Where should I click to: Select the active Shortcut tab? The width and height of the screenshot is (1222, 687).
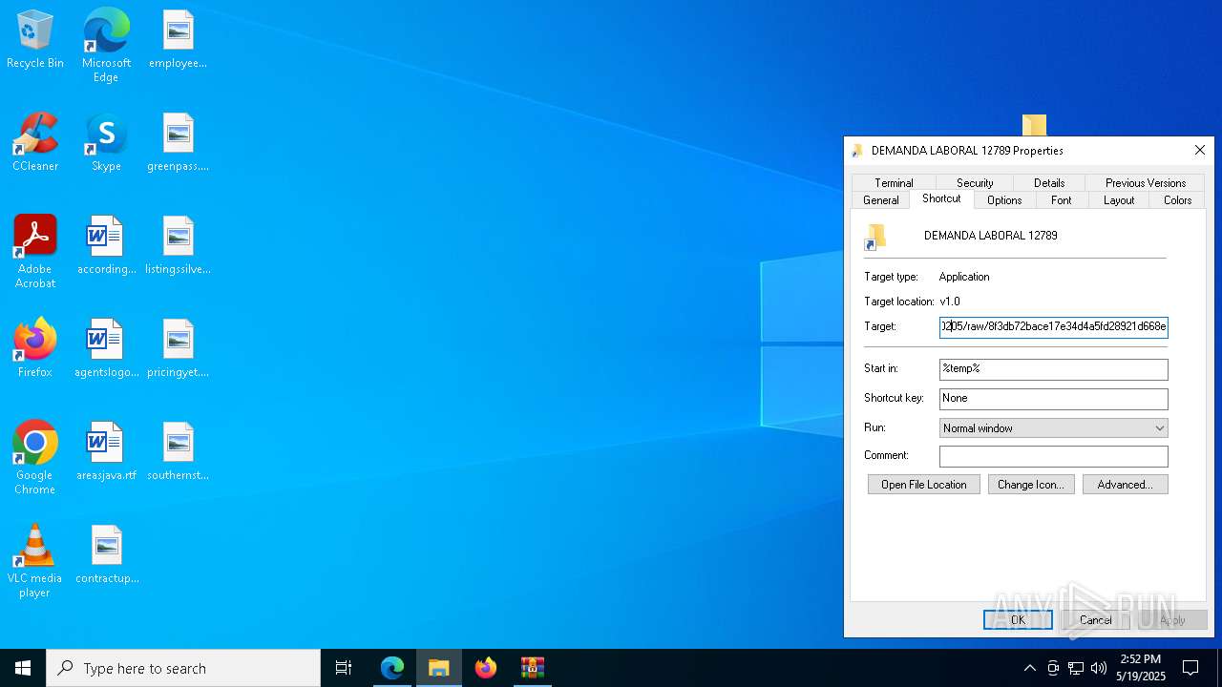pyautogui.click(x=941, y=198)
